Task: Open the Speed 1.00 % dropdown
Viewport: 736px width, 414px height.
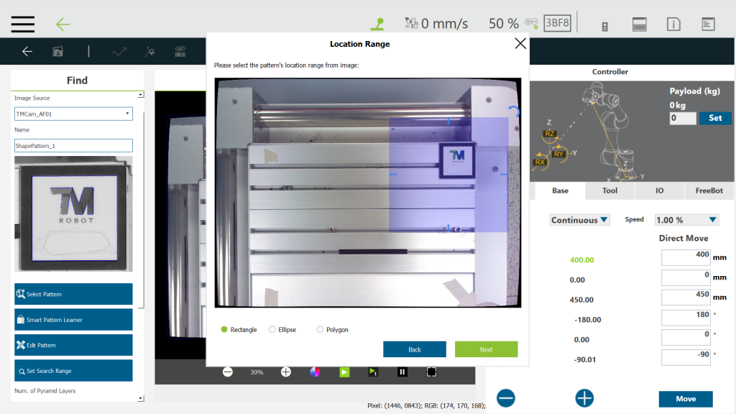Action: click(x=686, y=220)
